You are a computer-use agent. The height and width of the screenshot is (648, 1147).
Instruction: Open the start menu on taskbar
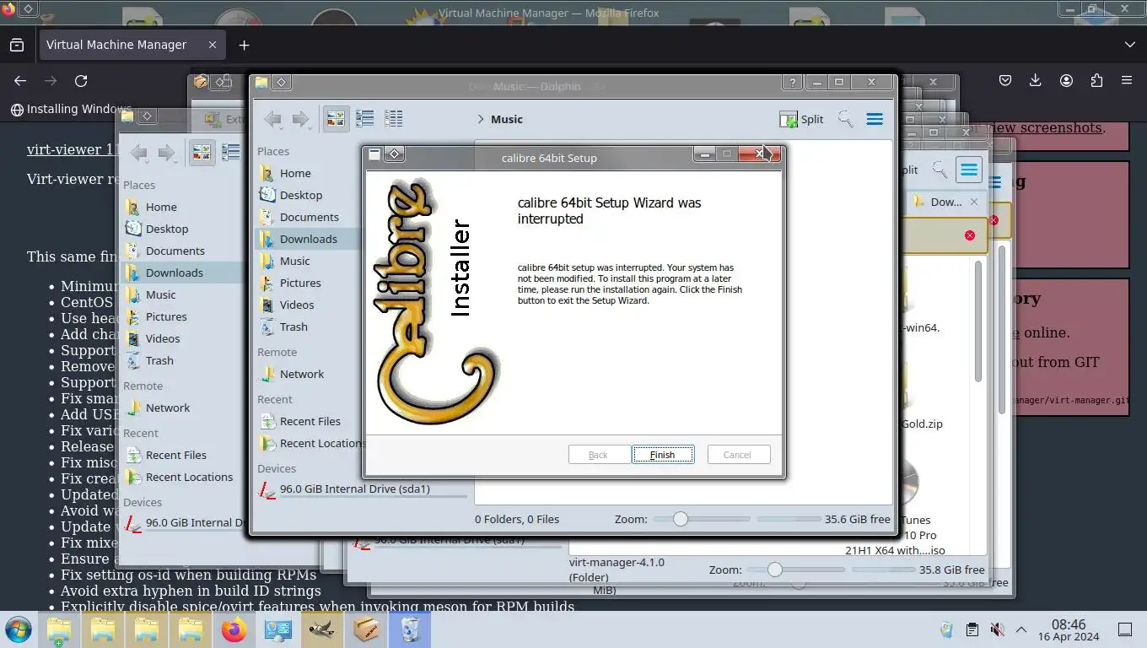click(18, 629)
